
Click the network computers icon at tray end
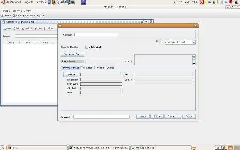point(236,2)
